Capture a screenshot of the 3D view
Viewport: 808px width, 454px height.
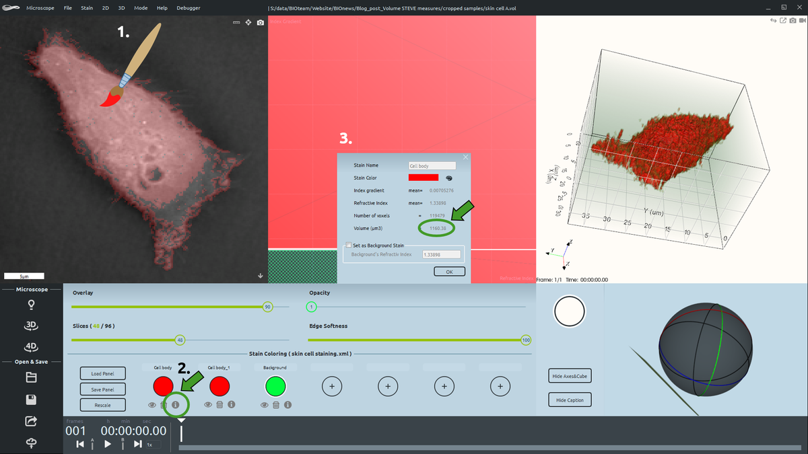(793, 20)
